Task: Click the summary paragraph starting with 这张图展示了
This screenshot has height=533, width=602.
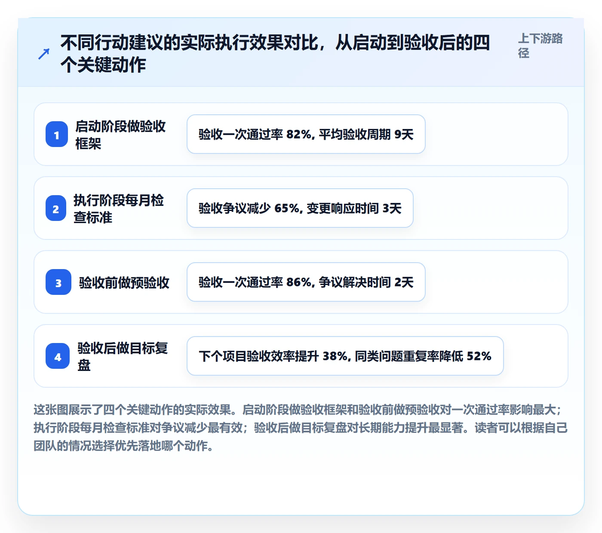Action: 301,428
